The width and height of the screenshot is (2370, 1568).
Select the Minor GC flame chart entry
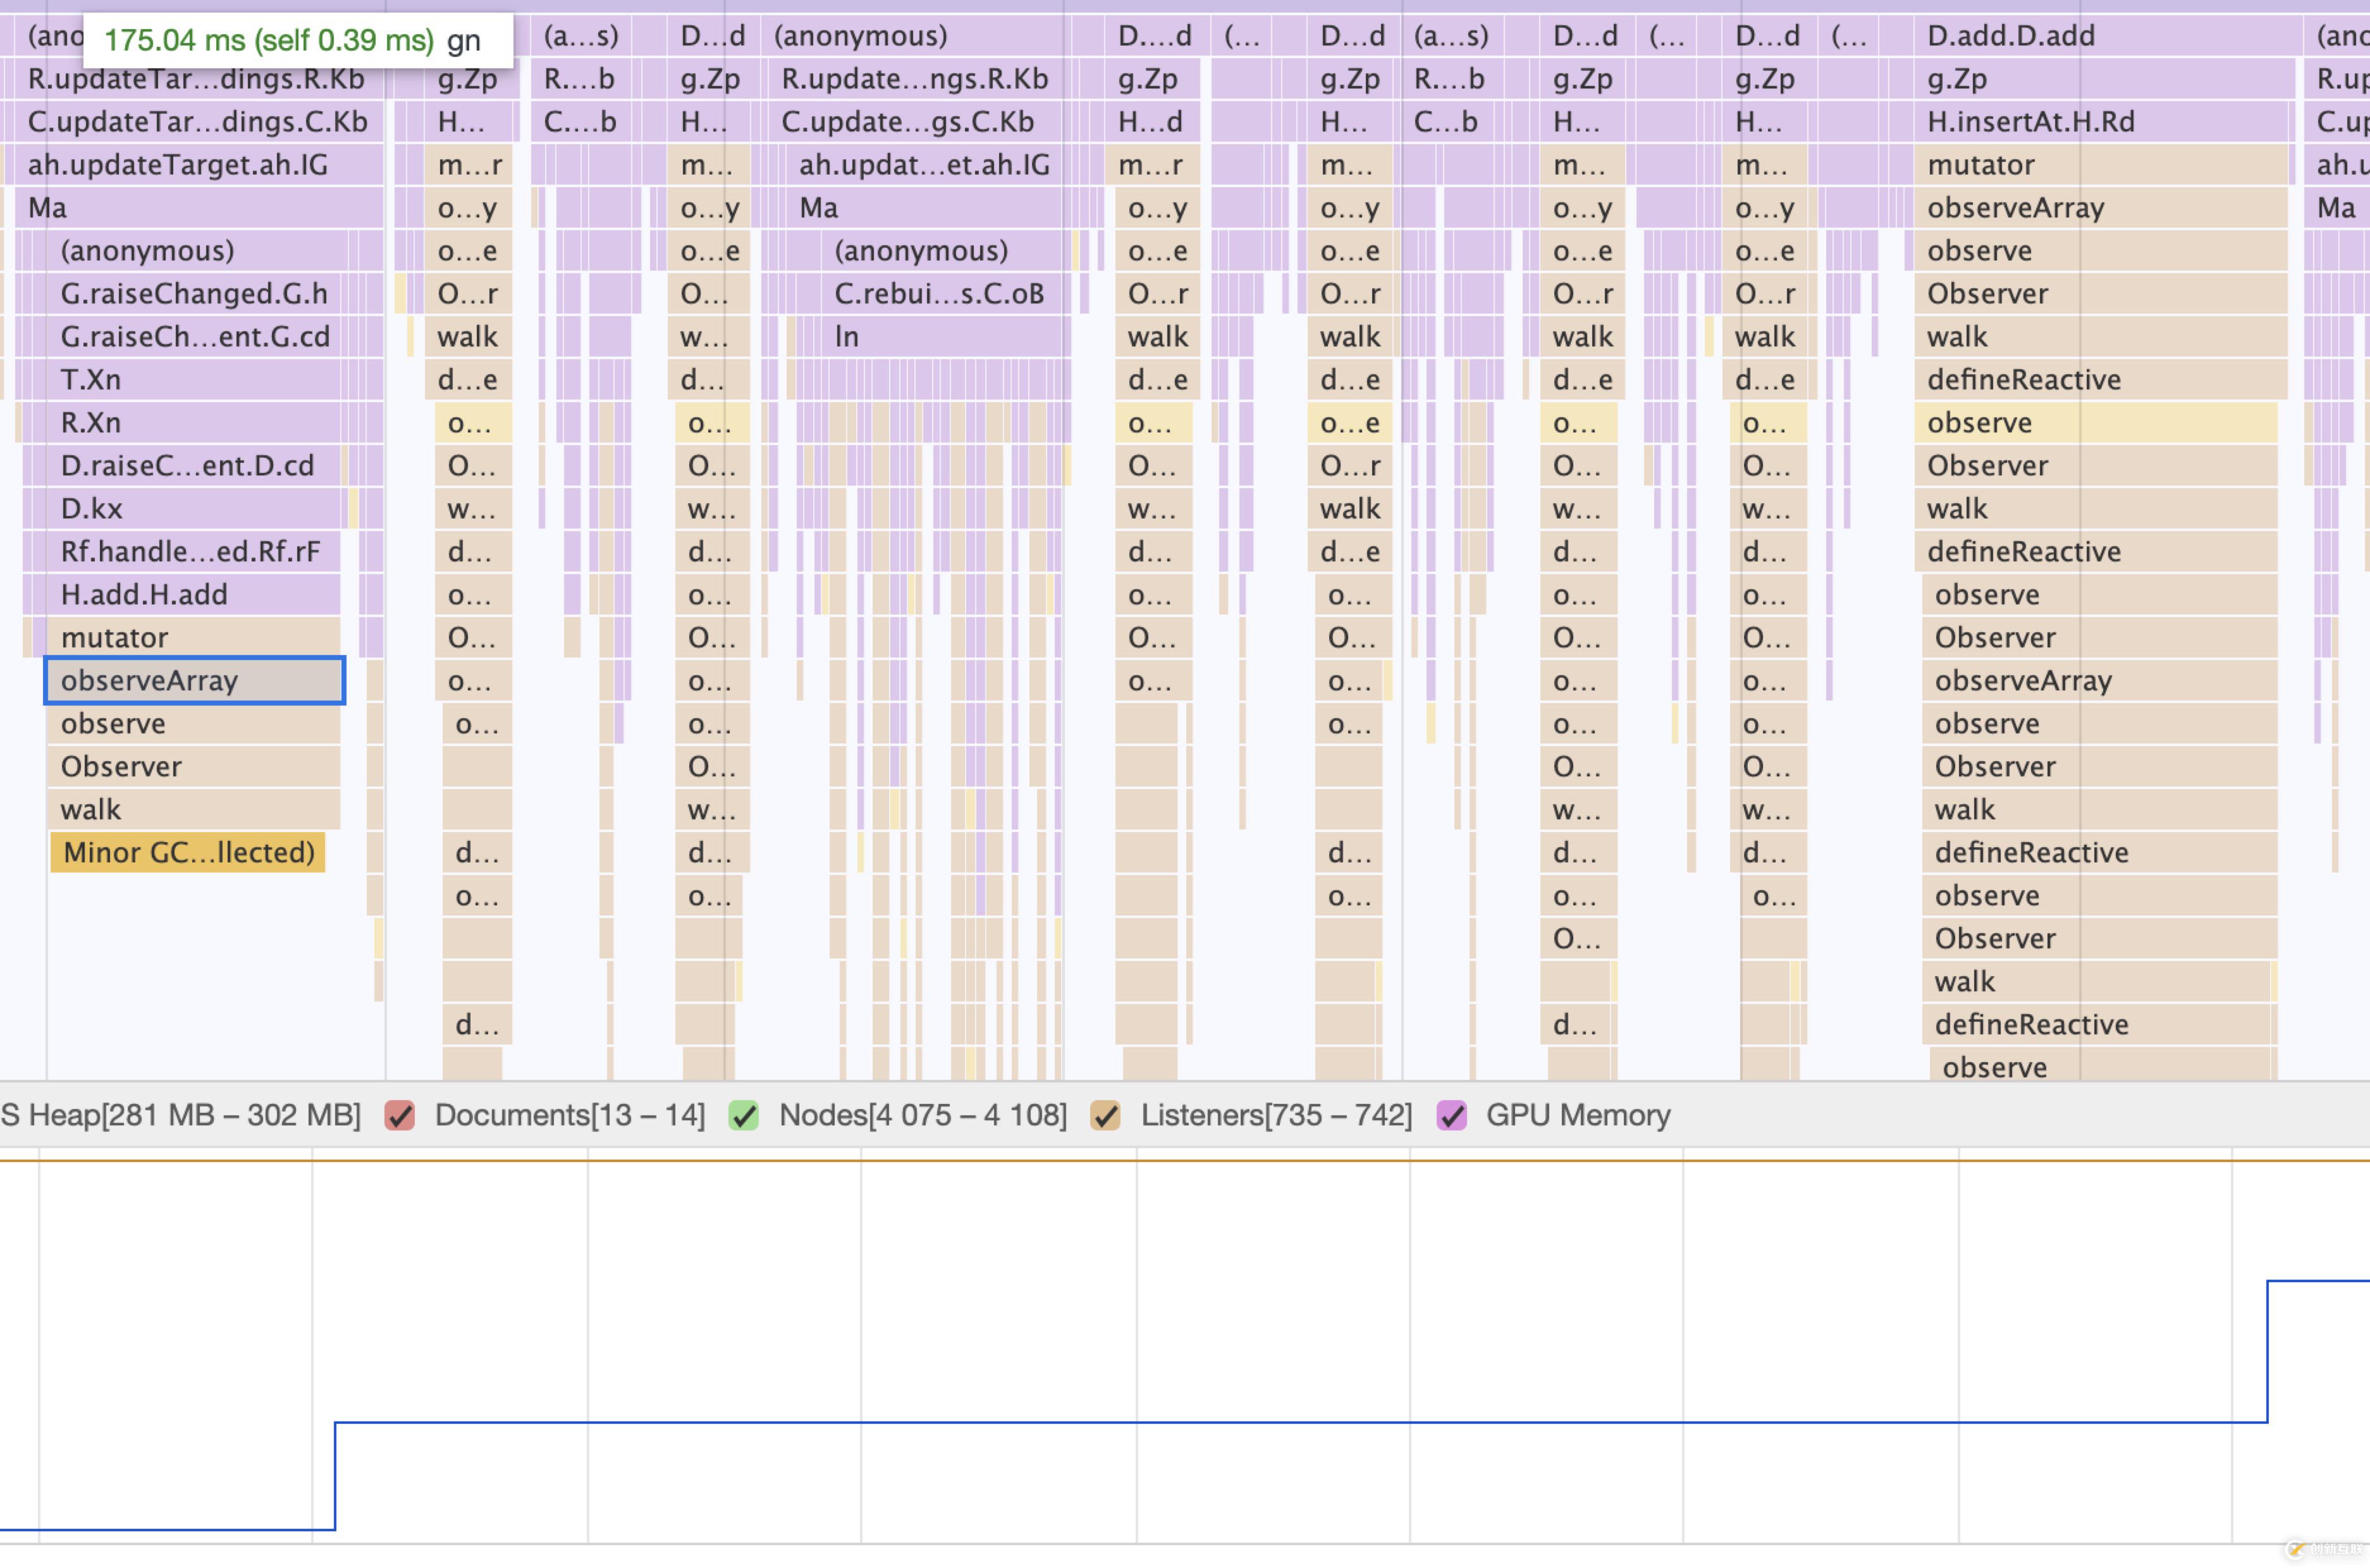[188, 853]
